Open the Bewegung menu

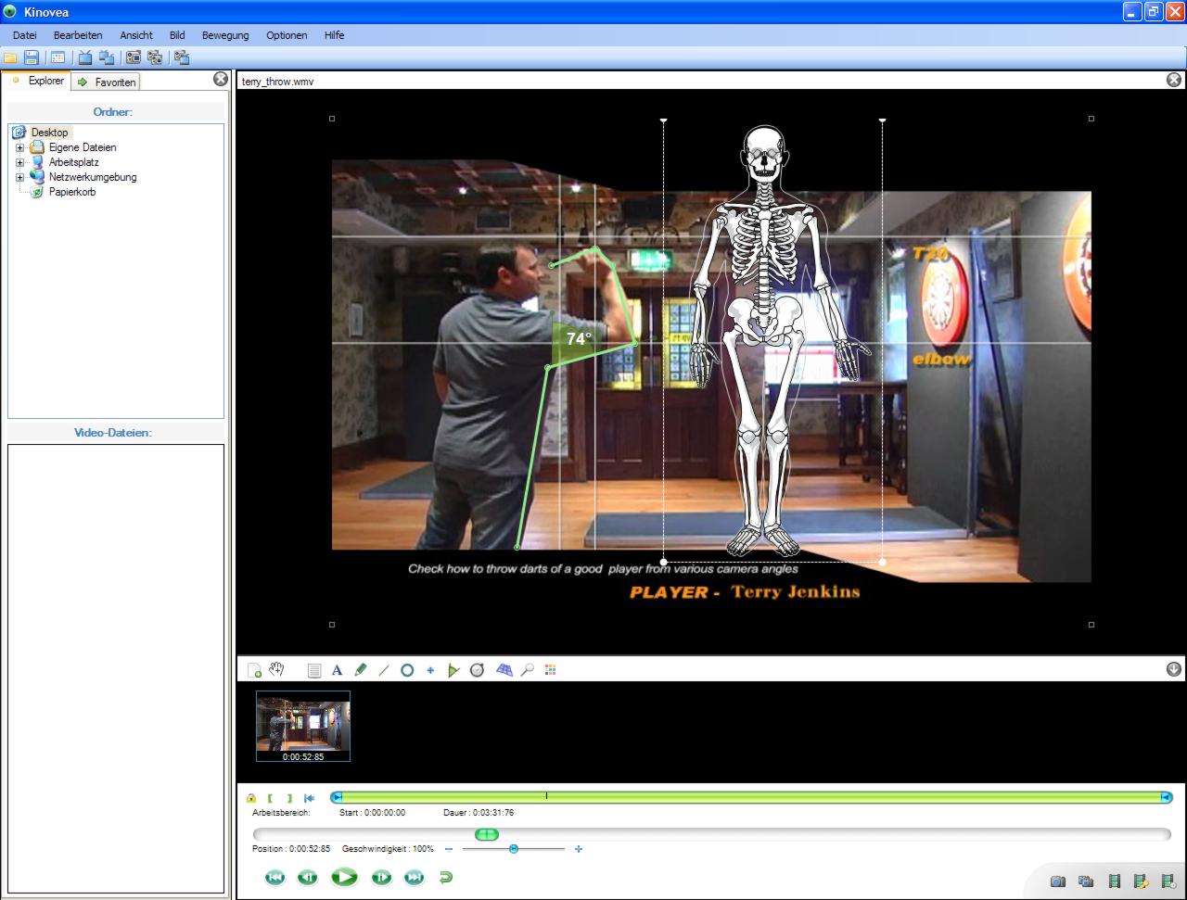(225, 35)
